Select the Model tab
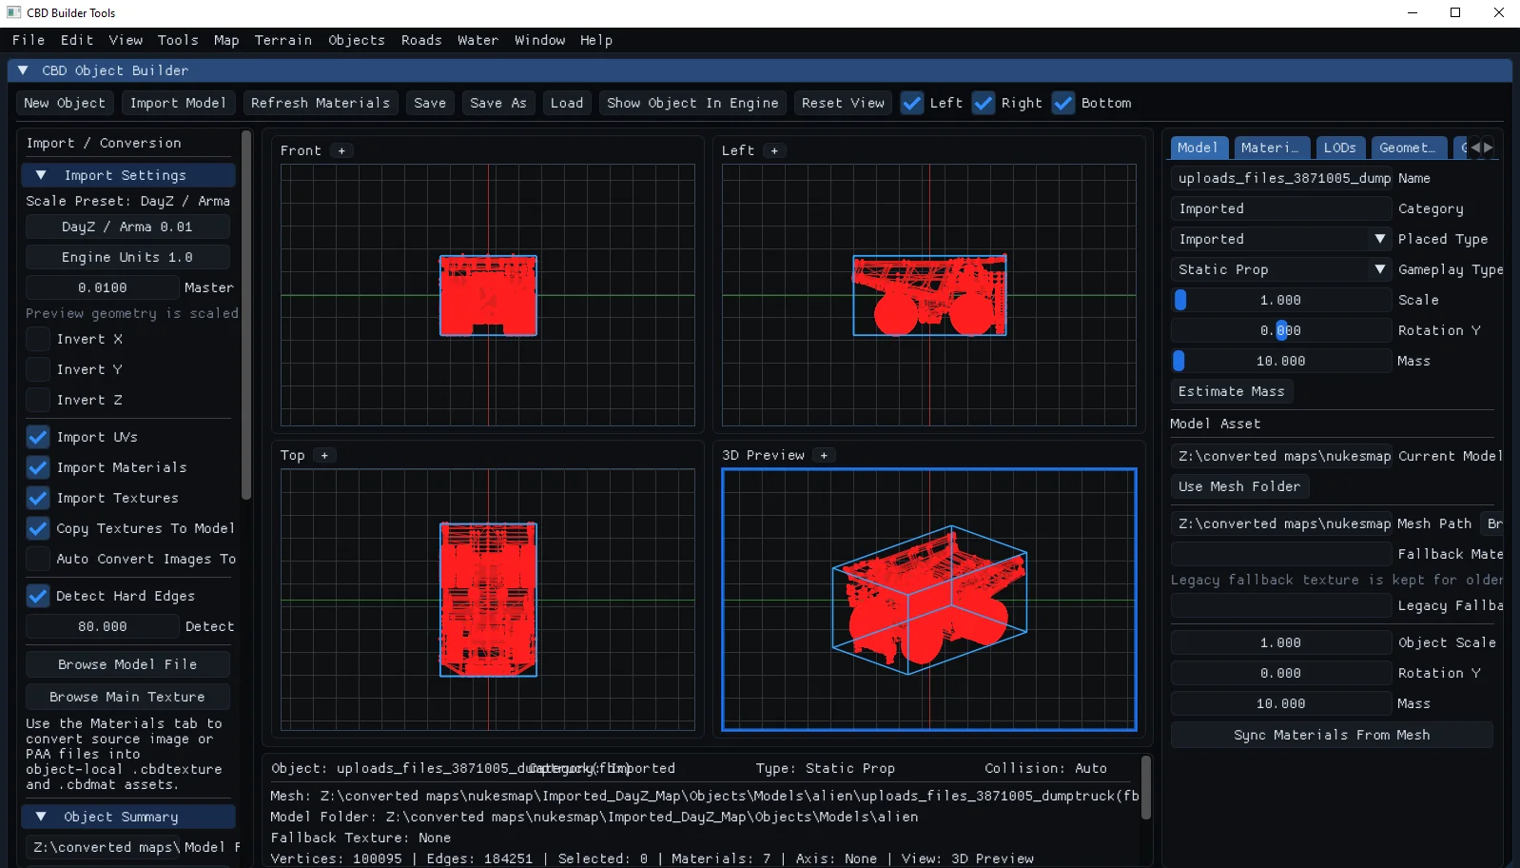Viewport: 1520px width, 868px height. click(x=1198, y=148)
